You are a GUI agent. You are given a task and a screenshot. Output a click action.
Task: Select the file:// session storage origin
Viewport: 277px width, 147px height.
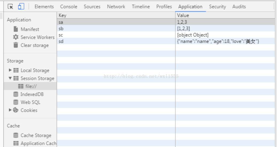pyautogui.click(x=31, y=86)
